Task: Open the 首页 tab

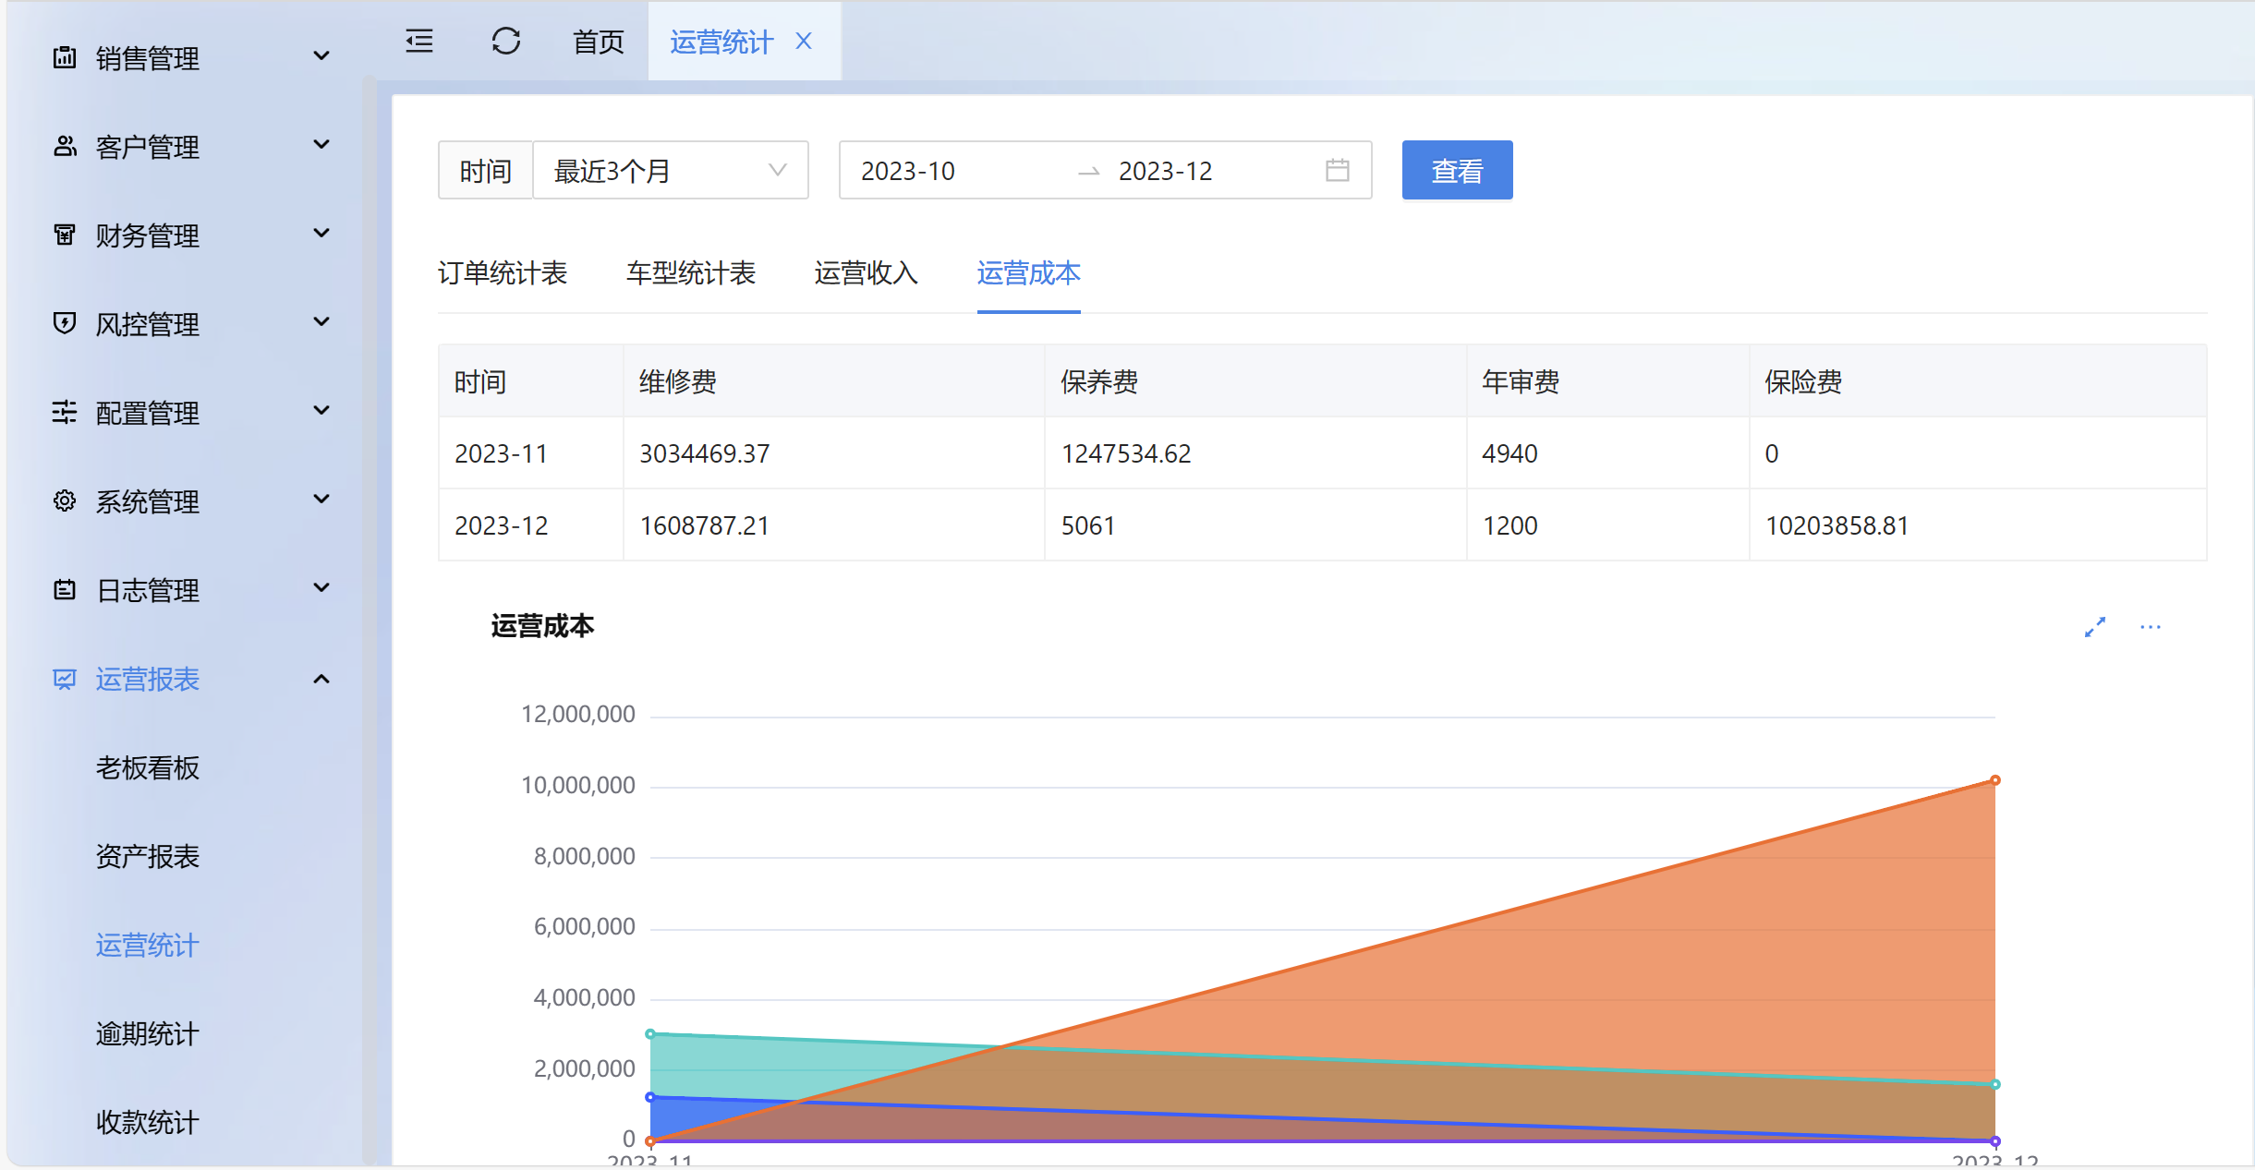Action: coord(598,42)
